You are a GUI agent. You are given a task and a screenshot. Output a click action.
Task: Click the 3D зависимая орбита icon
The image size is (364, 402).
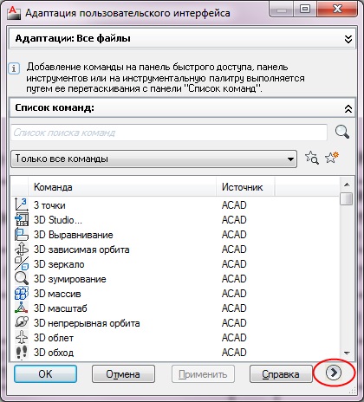click(x=22, y=249)
